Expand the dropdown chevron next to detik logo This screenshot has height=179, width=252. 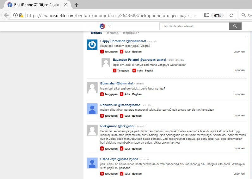pos(109,26)
